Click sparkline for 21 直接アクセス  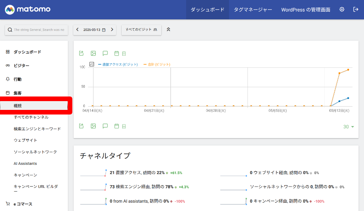click(x=94, y=173)
